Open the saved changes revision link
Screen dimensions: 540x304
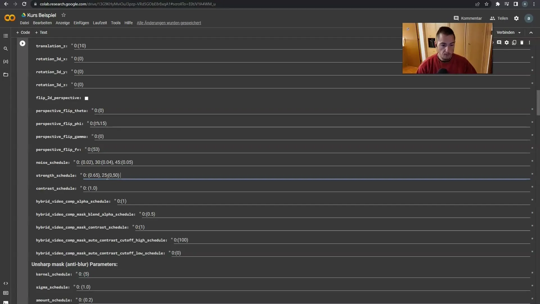coord(169,23)
